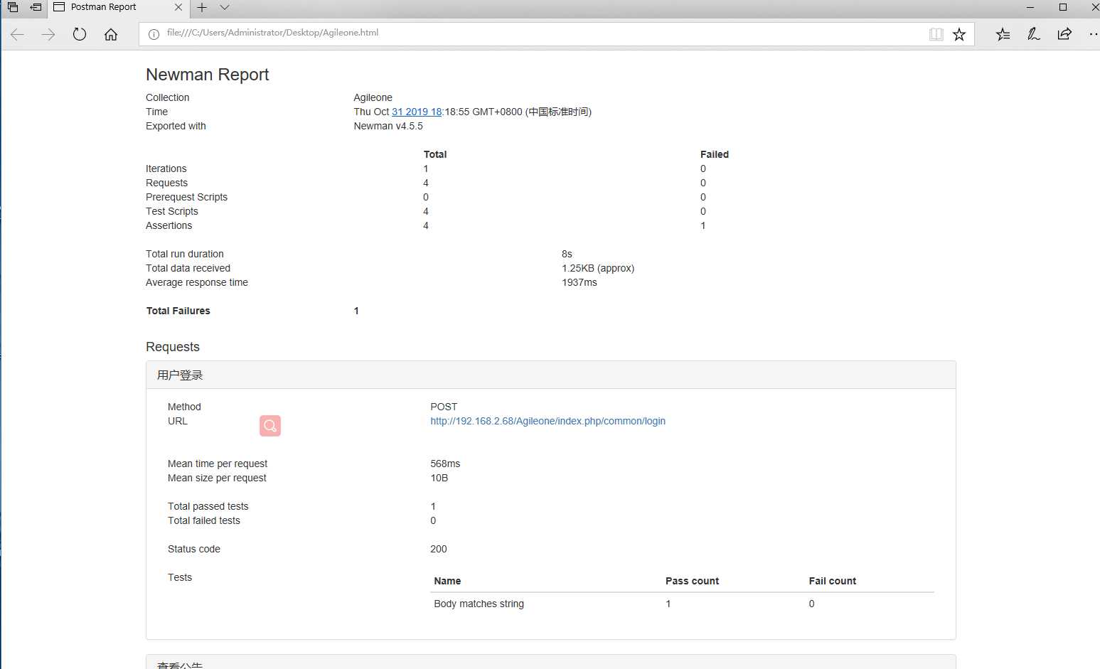This screenshot has height=669, width=1100.
Task: Click the '568ms' mean time value
Action: point(445,464)
